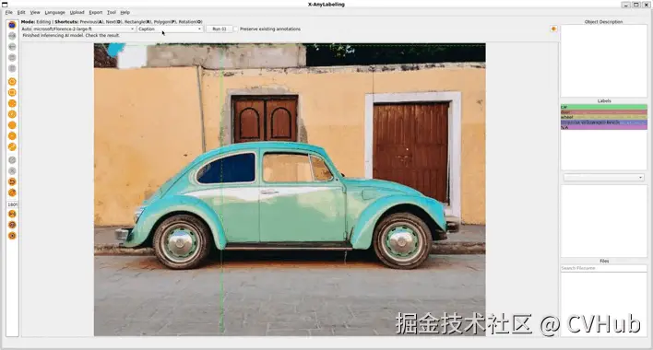This screenshot has width=653, height=350.
Task: Click the Open file icon atop the left toolbar
Action: click(12, 25)
